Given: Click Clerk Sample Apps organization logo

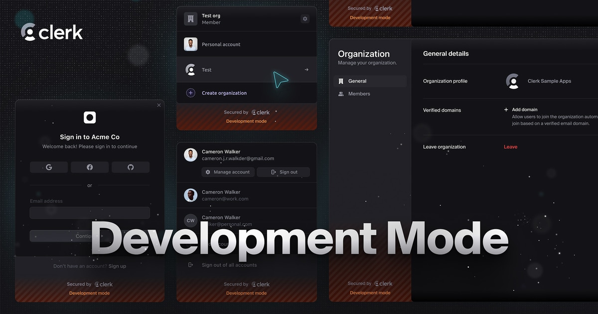Looking at the screenshot, I should tap(513, 81).
